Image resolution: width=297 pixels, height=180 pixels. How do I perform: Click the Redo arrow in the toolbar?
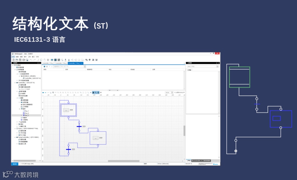pyautogui.click(x=34, y=60)
